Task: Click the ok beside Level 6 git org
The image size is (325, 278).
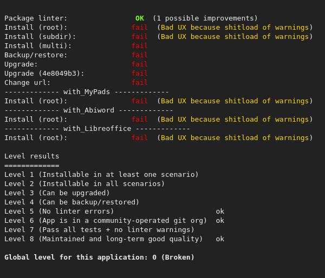Action: (x=220, y=221)
